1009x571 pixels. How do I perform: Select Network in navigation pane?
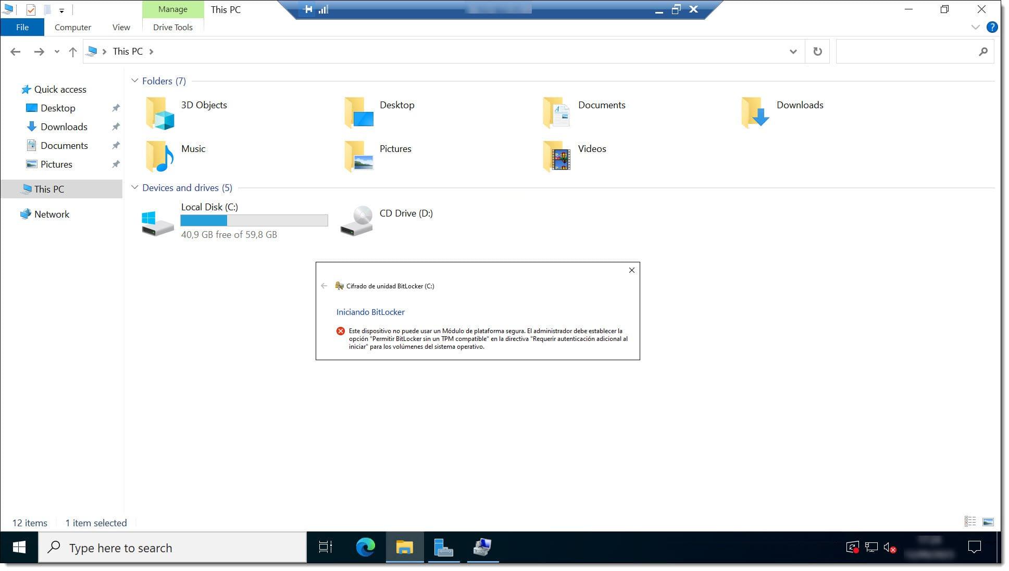tap(52, 214)
